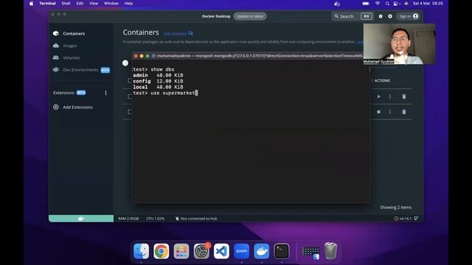
Task: Click the battery icon in menu bar
Action: click(x=366, y=4)
